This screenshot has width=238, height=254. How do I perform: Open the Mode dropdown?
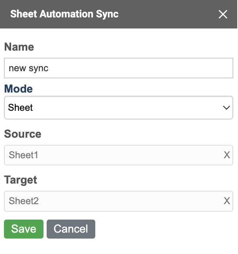(x=119, y=108)
